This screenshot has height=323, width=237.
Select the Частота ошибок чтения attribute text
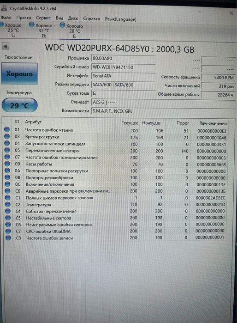click(x=49, y=130)
